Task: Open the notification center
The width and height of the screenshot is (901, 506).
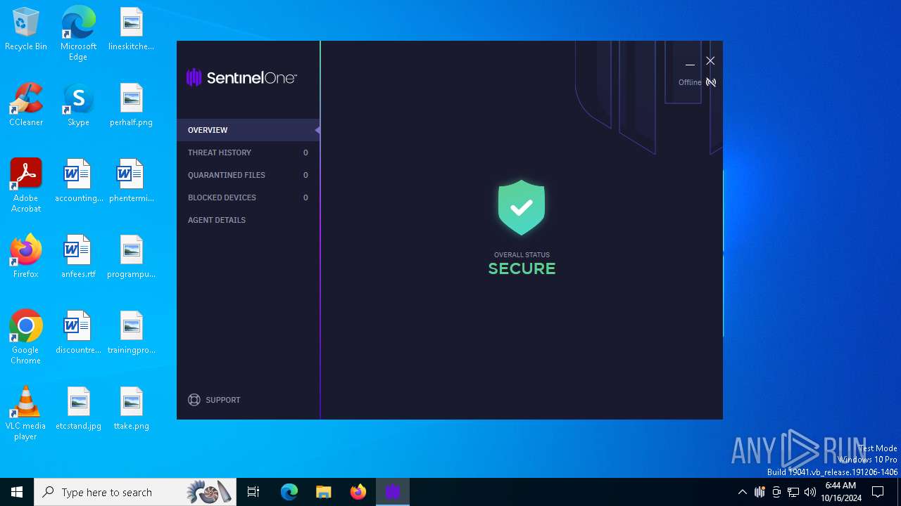Action: click(x=878, y=492)
